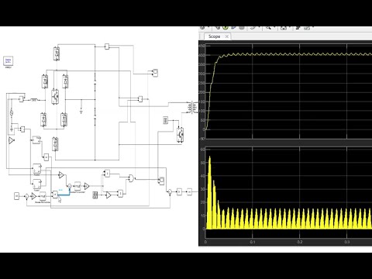Select the constant block at bottom-left of model
The image size is (372, 279).
[17, 196]
